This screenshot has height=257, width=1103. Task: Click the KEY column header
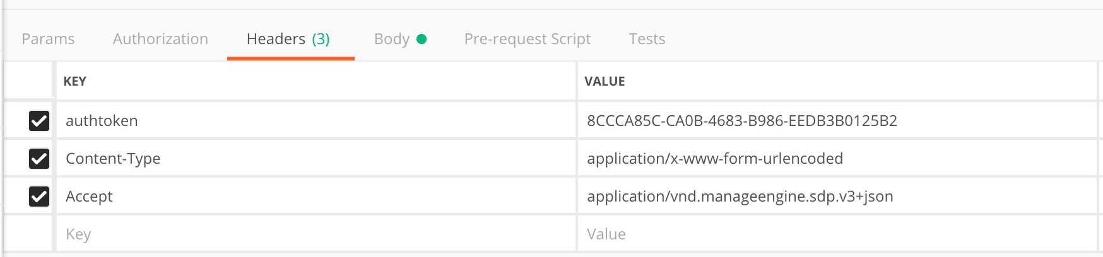pyautogui.click(x=75, y=81)
